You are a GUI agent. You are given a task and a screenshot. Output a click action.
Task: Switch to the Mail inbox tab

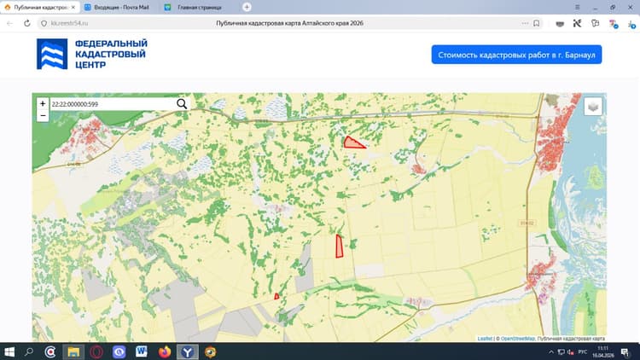119,8
